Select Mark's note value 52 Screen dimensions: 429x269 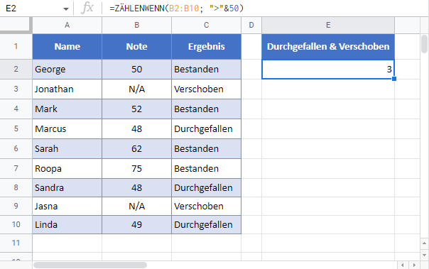[137, 109]
